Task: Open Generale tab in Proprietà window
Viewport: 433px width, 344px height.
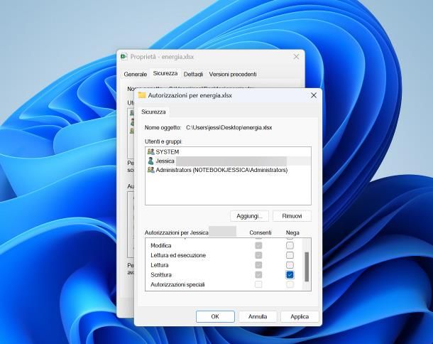Action: pyautogui.click(x=136, y=74)
